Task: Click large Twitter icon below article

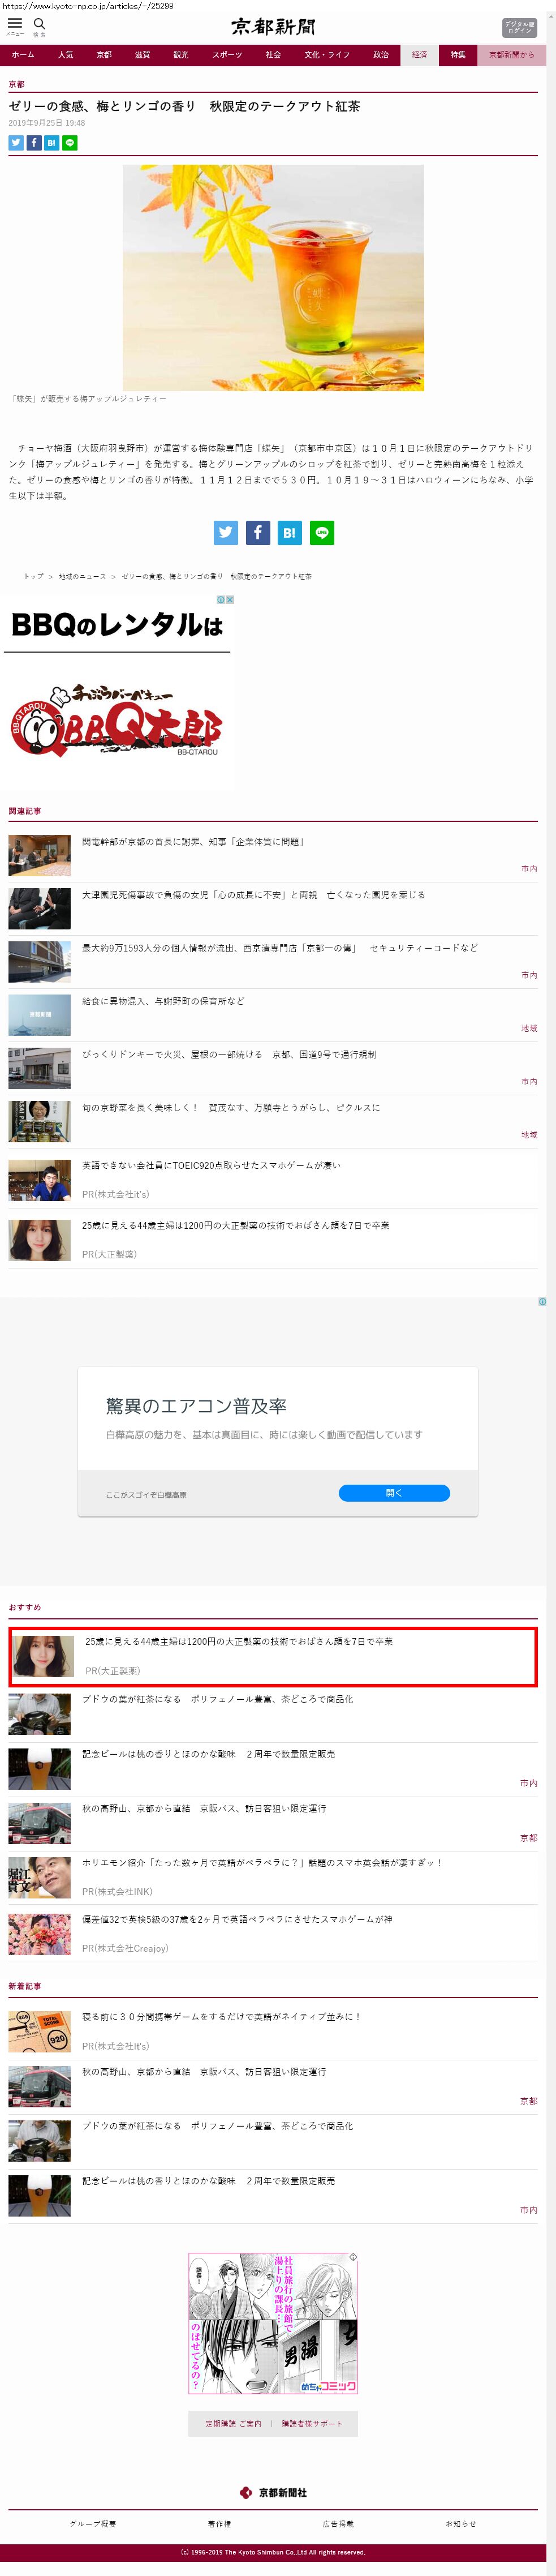Action: (x=226, y=533)
